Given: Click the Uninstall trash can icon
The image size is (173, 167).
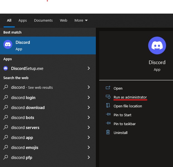Looking at the screenshot, I should point(108,132).
